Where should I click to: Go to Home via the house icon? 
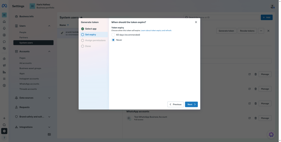[x=4, y=22]
